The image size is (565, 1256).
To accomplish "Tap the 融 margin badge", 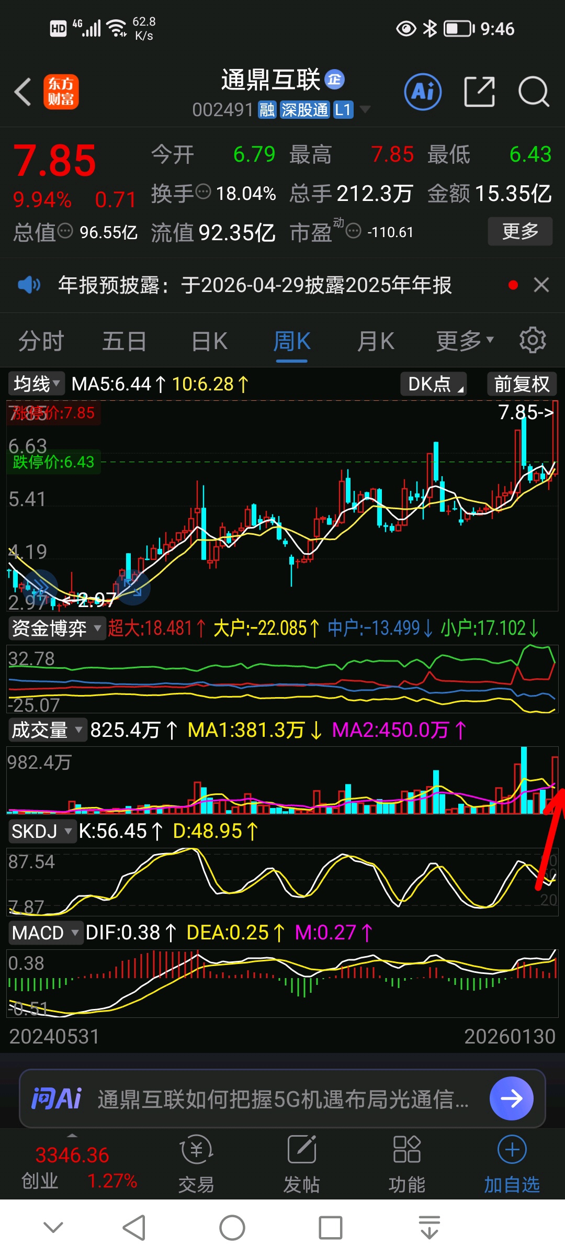I will 267,110.
